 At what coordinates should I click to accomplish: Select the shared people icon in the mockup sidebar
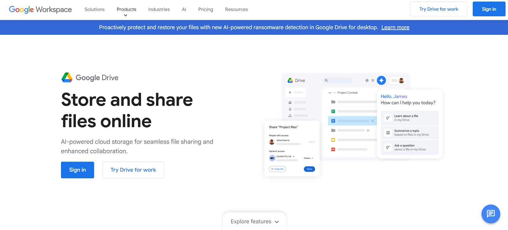pos(290,116)
